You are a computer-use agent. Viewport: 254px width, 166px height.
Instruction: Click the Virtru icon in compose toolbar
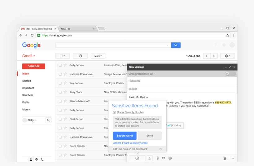[x=137, y=158]
